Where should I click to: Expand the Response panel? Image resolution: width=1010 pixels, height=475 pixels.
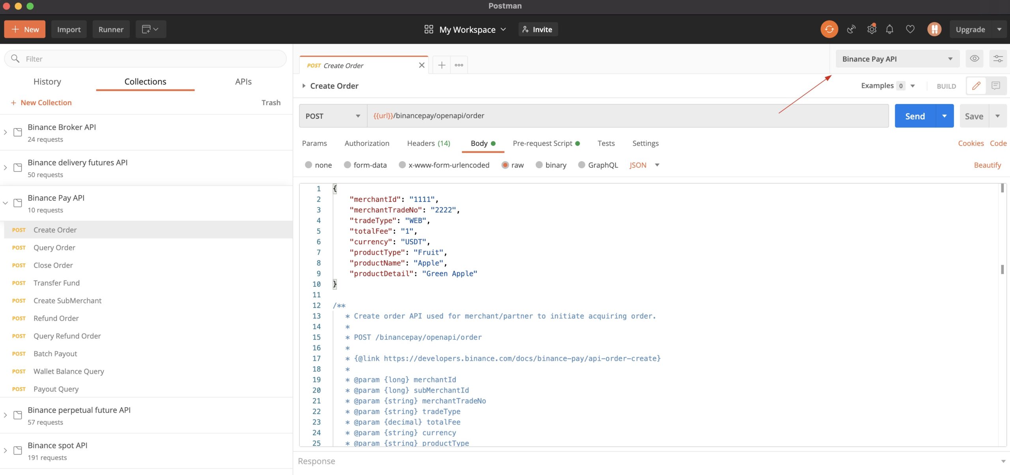[1003, 461]
